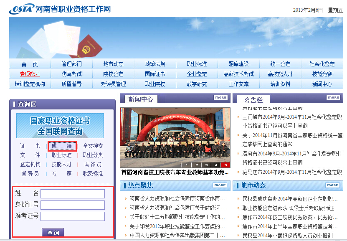
Task: Open 培训鉴定机构 navigation item
Action: click(x=30, y=84)
